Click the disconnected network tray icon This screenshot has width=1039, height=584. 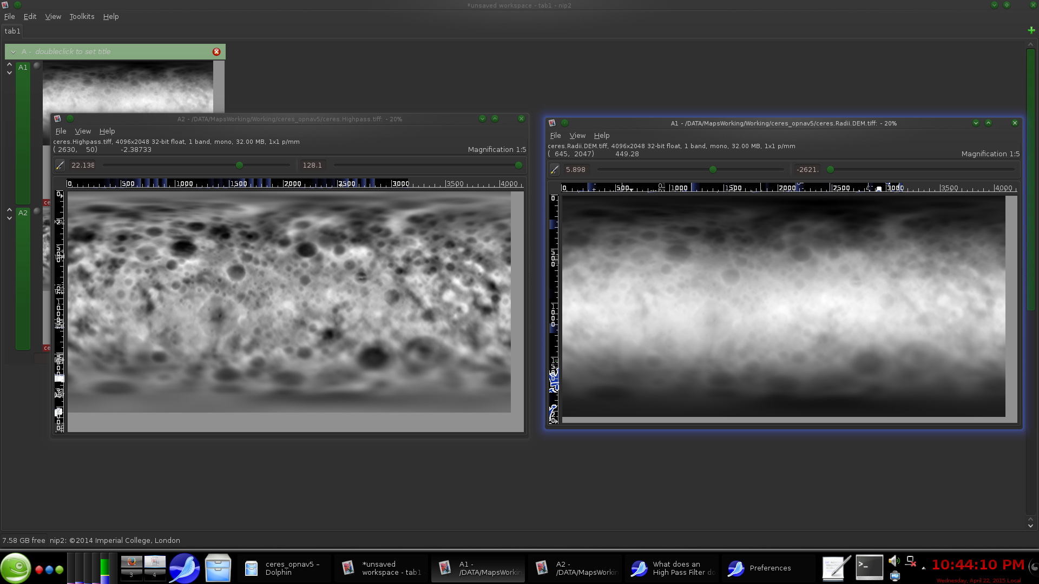(911, 562)
